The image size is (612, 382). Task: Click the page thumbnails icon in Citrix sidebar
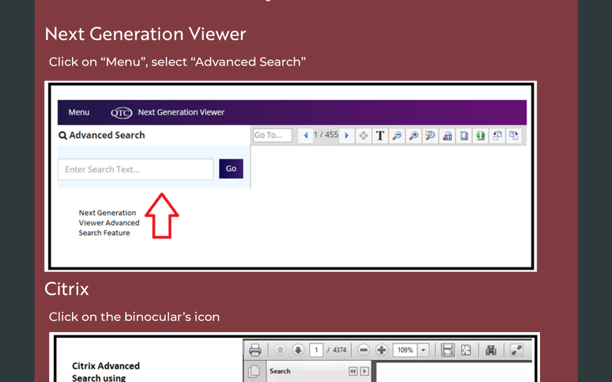254,371
